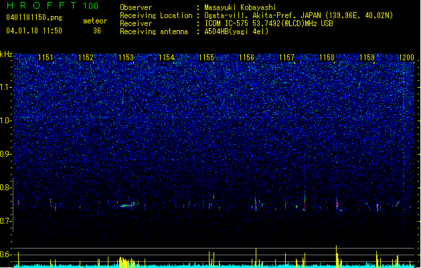
Task: Click the gray frequency range bar on left axis
Action: (13, 205)
